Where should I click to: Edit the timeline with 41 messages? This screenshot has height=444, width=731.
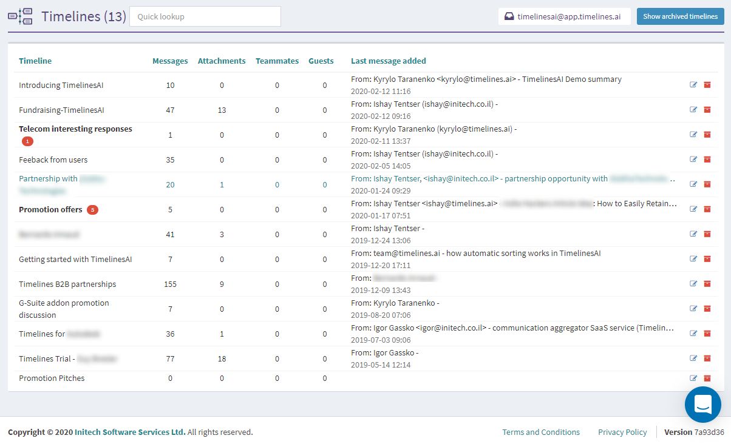coord(693,234)
